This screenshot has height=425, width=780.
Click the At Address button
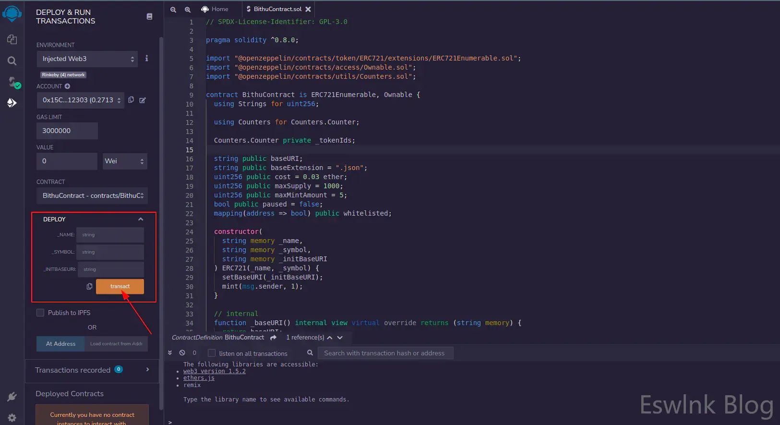60,344
